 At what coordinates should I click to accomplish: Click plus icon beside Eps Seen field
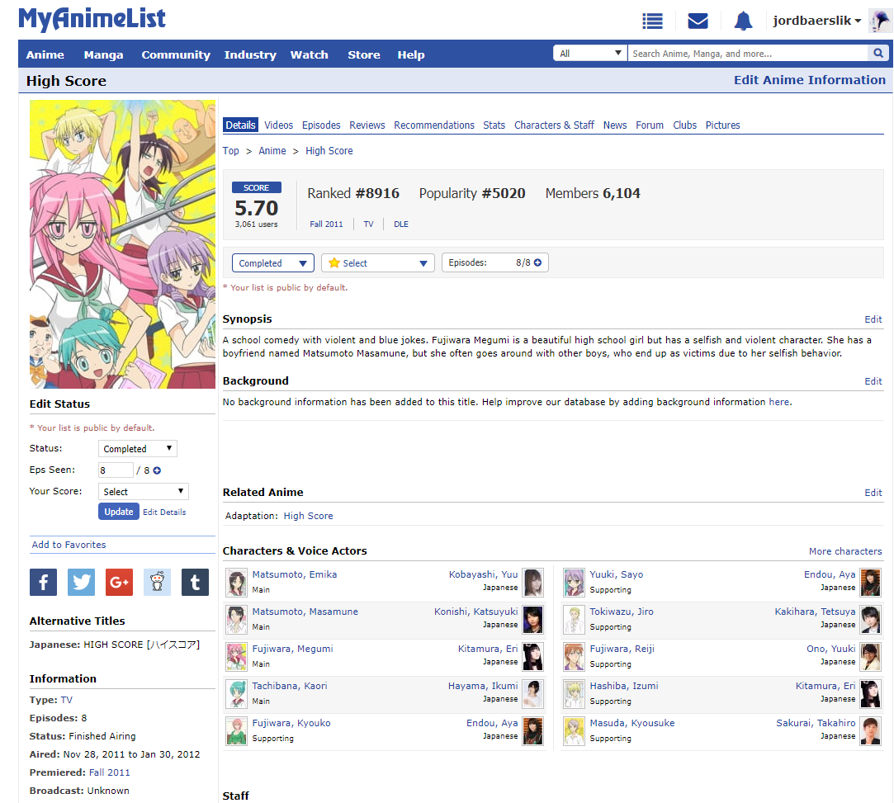[157, 470]
